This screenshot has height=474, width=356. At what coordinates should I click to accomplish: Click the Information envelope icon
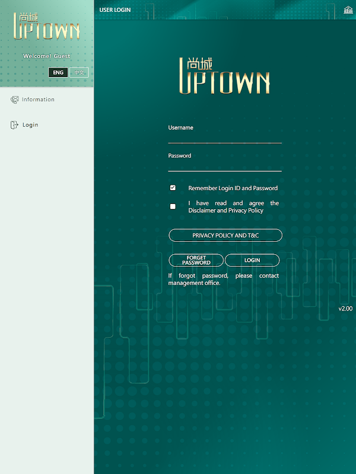14,100
